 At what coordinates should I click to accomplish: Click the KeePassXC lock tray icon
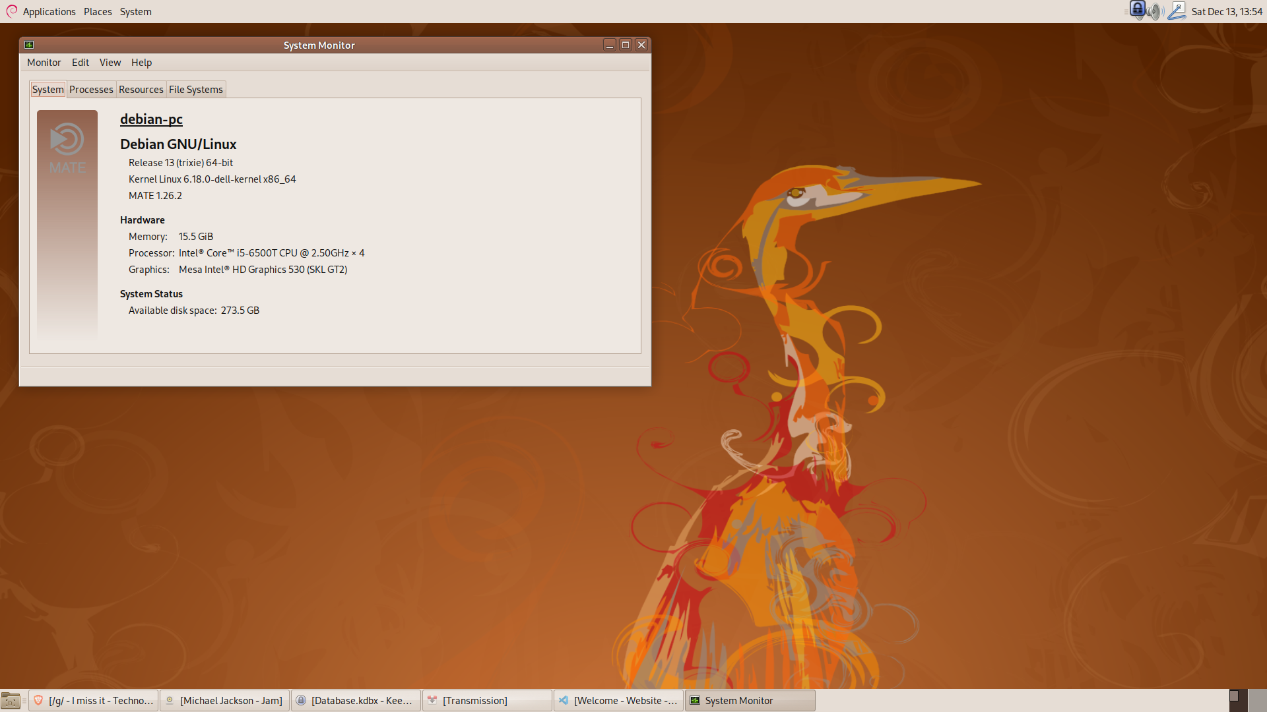[x=1137, y=9]
